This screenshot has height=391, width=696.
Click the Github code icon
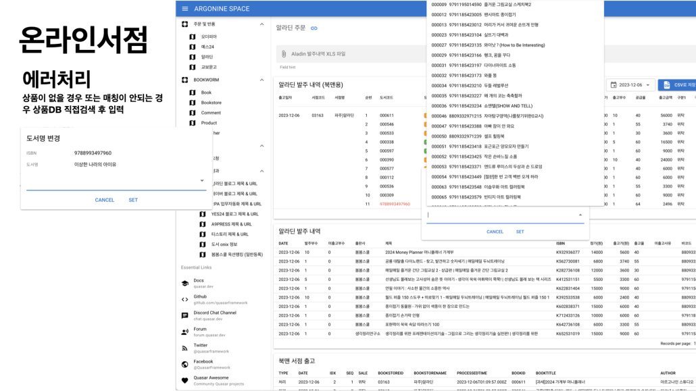pyautogui.click(x=184, y=299)
